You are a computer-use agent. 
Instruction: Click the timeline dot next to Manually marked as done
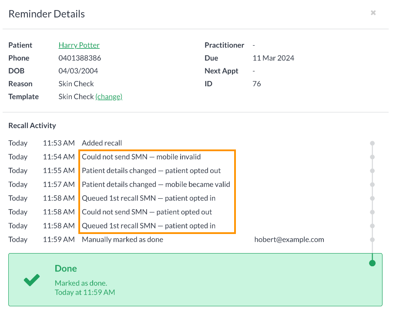pos(373,240)
